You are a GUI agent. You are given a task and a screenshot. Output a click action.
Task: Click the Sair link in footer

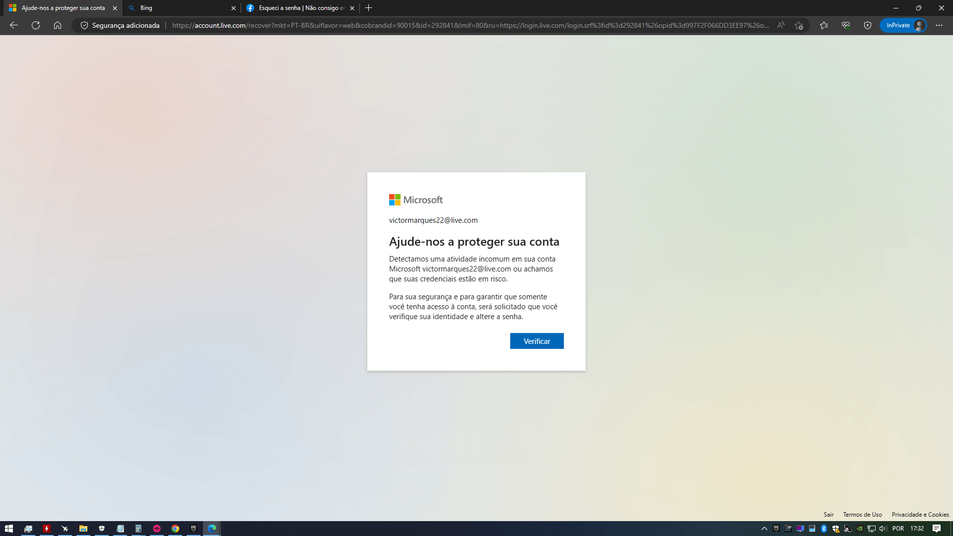tap(828, 515)
